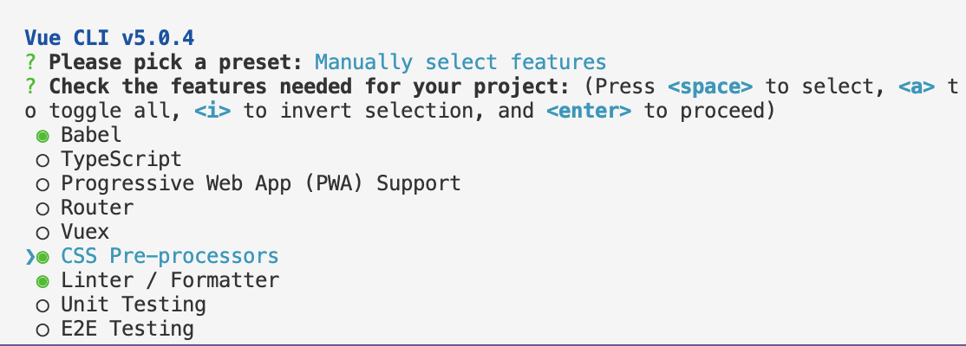Click the cursor arrow beside CSS Pre-processors
Image resolution: width=966 pixels, height=346 pixels.
point(29,258)
